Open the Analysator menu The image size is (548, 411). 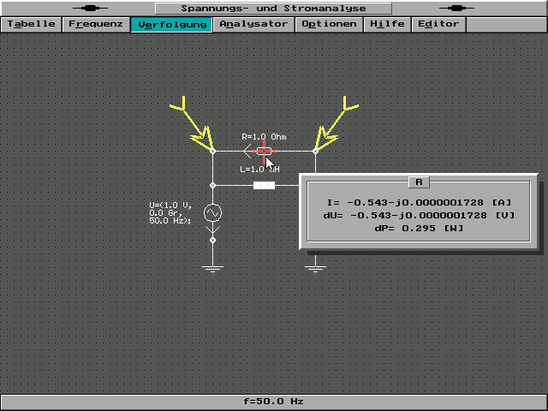[253, 24]
